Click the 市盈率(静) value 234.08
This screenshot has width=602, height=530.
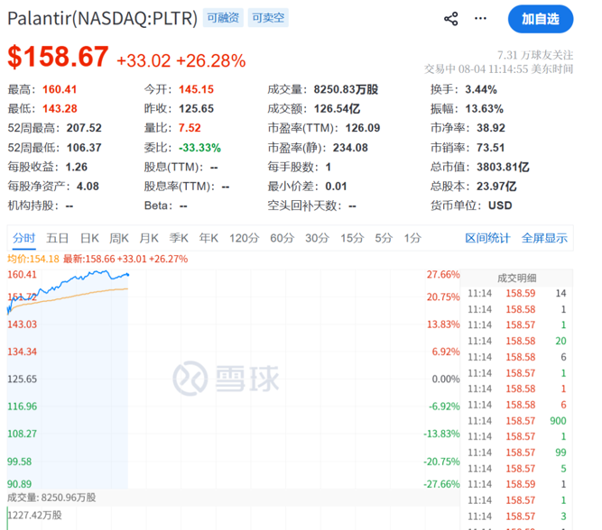pos(350,148)
